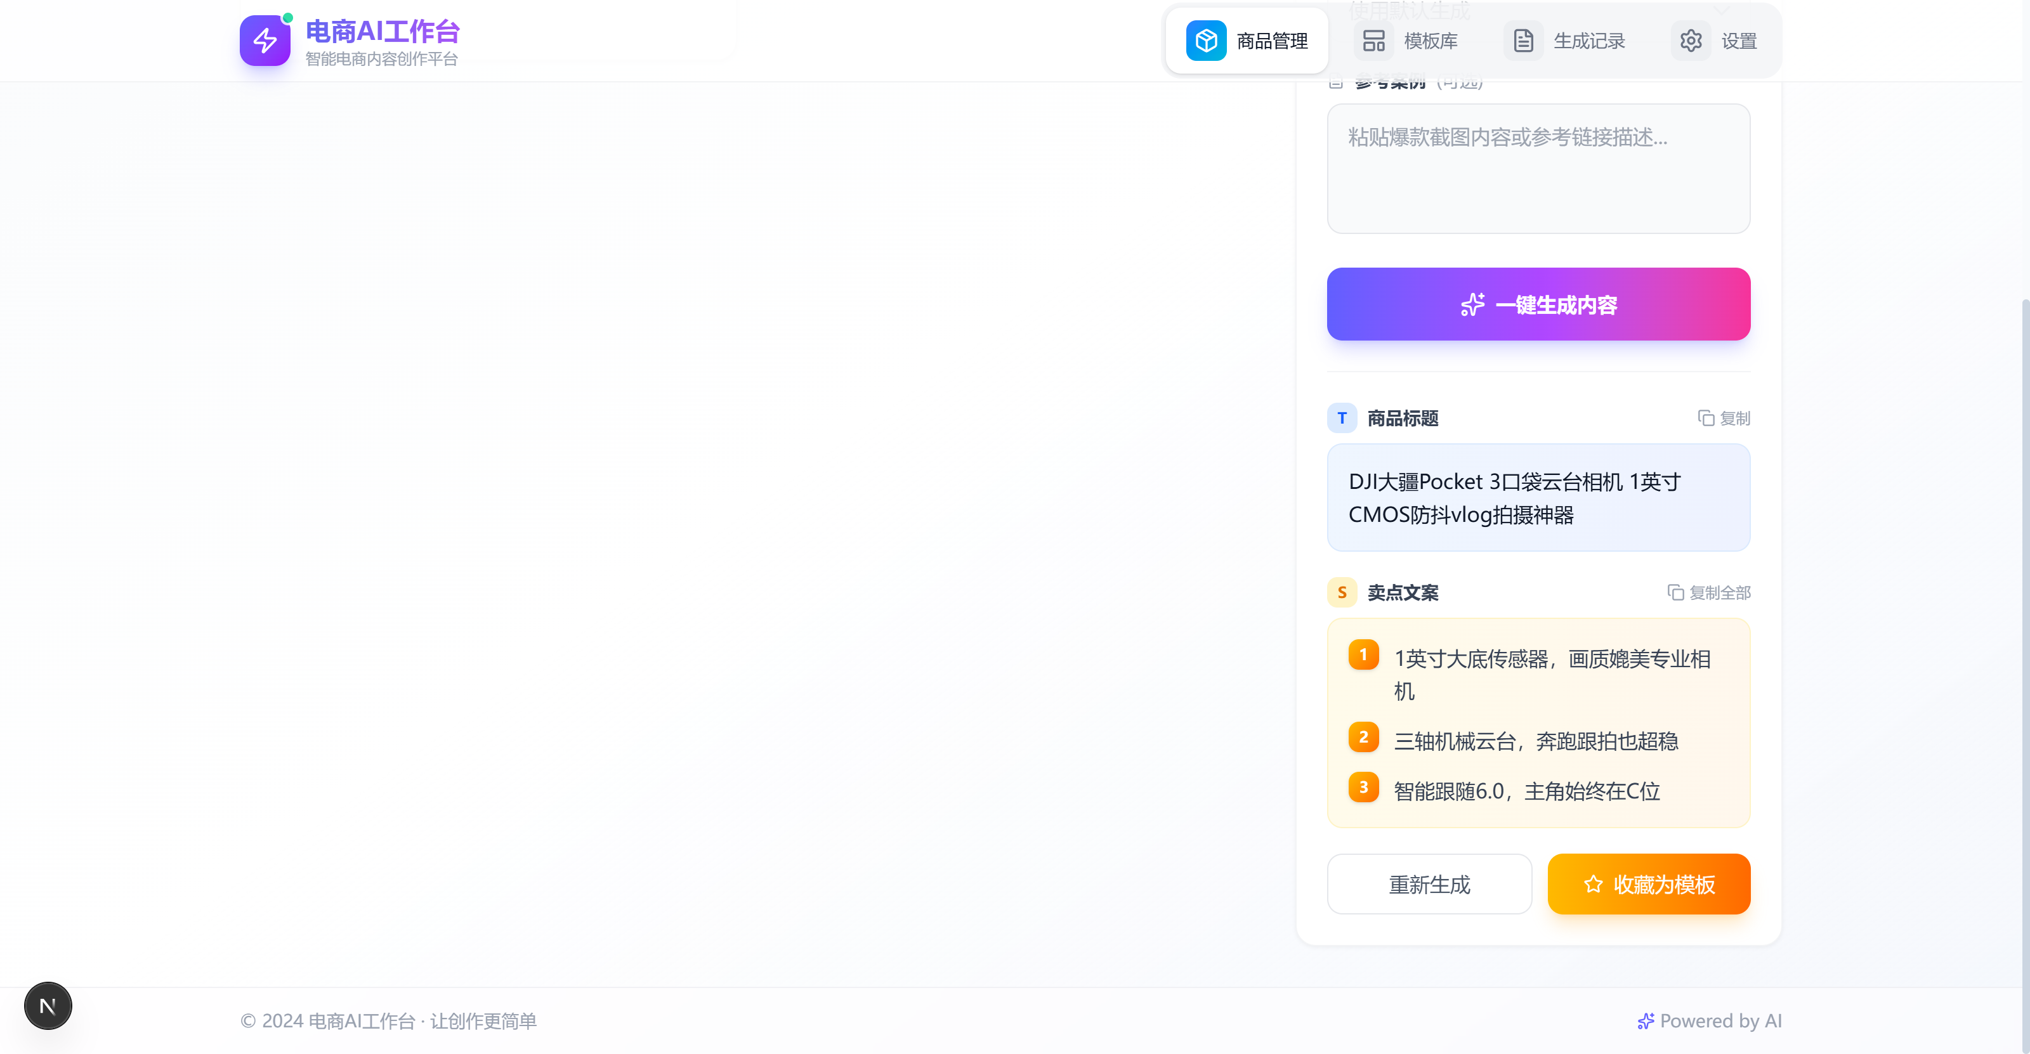Save result with 收藏为模板 button
2030x1054 pixels.
pyautogui.click(x=1649, y=885)
